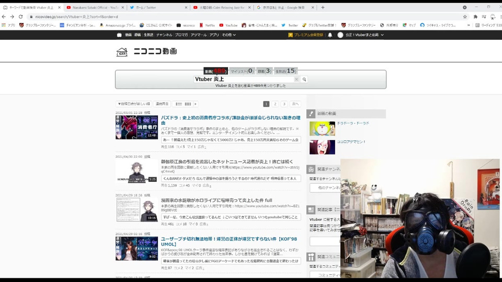Select the 静画 (3) search tab
502x282 pixels.
265,71
